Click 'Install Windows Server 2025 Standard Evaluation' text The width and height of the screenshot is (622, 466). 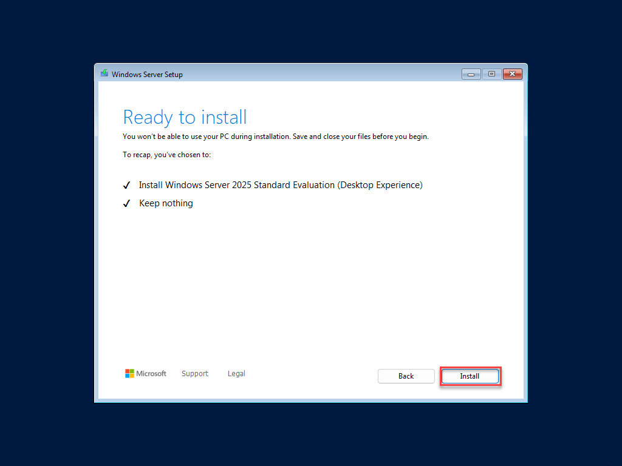(281, 185)
